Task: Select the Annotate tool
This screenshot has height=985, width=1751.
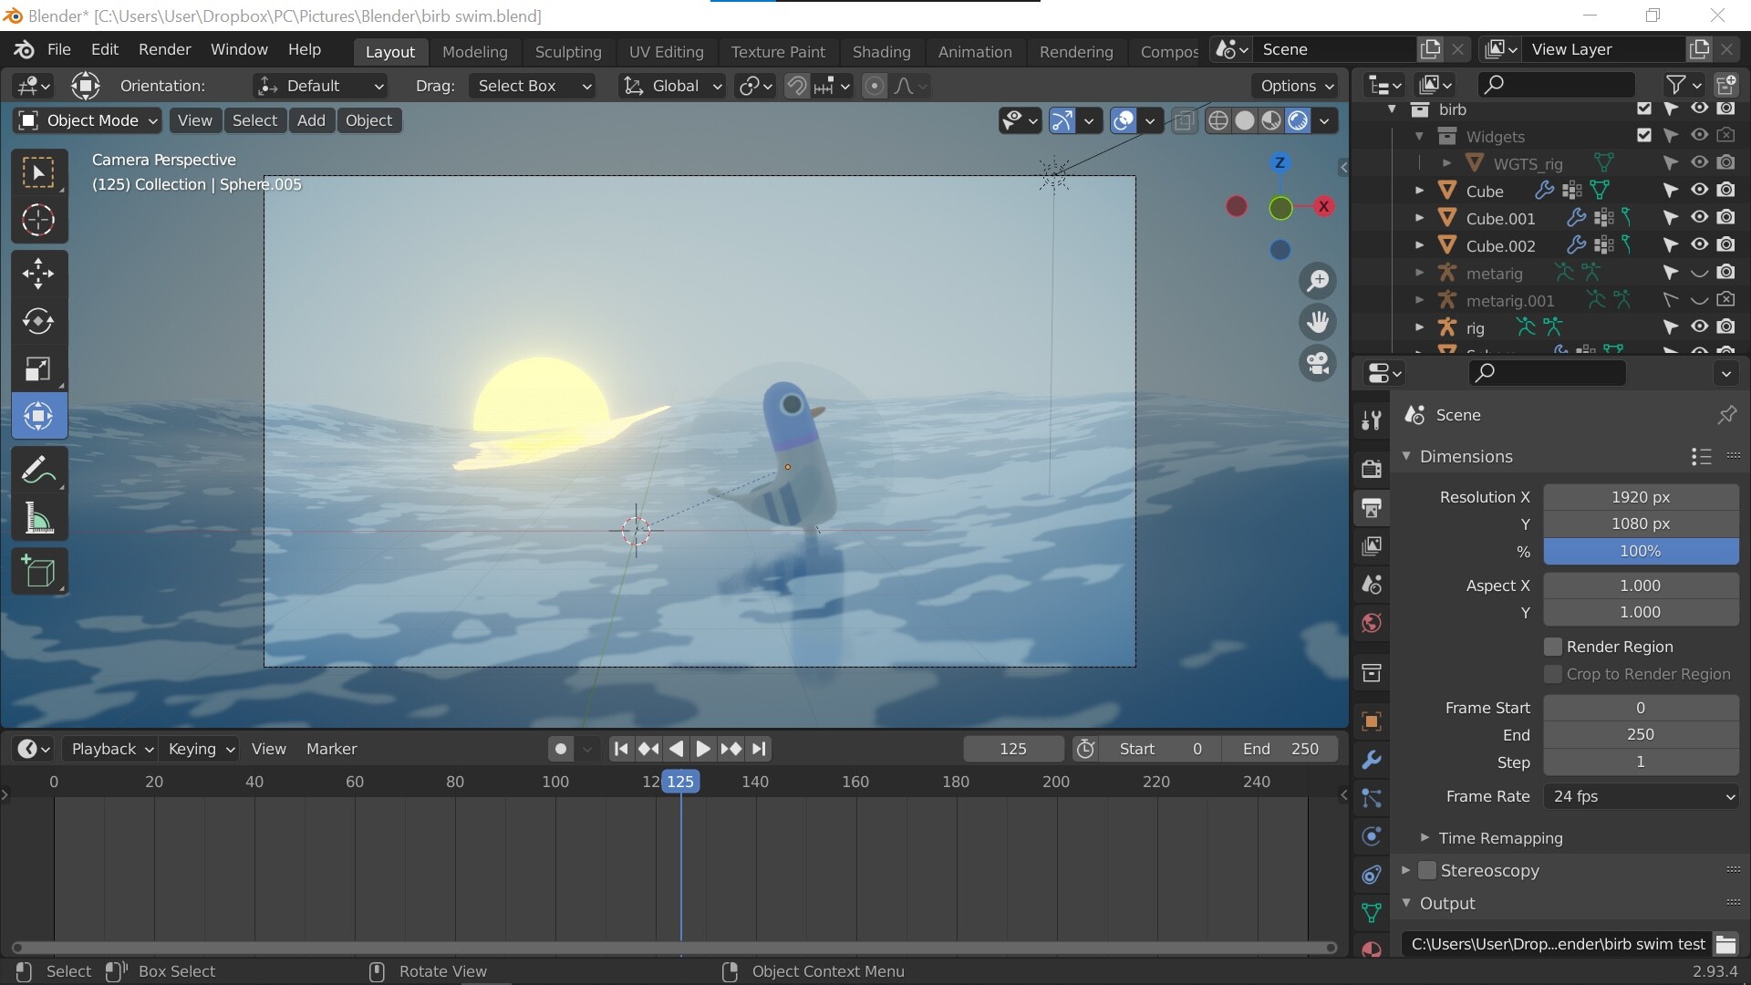Action: (x=39, y=468)
